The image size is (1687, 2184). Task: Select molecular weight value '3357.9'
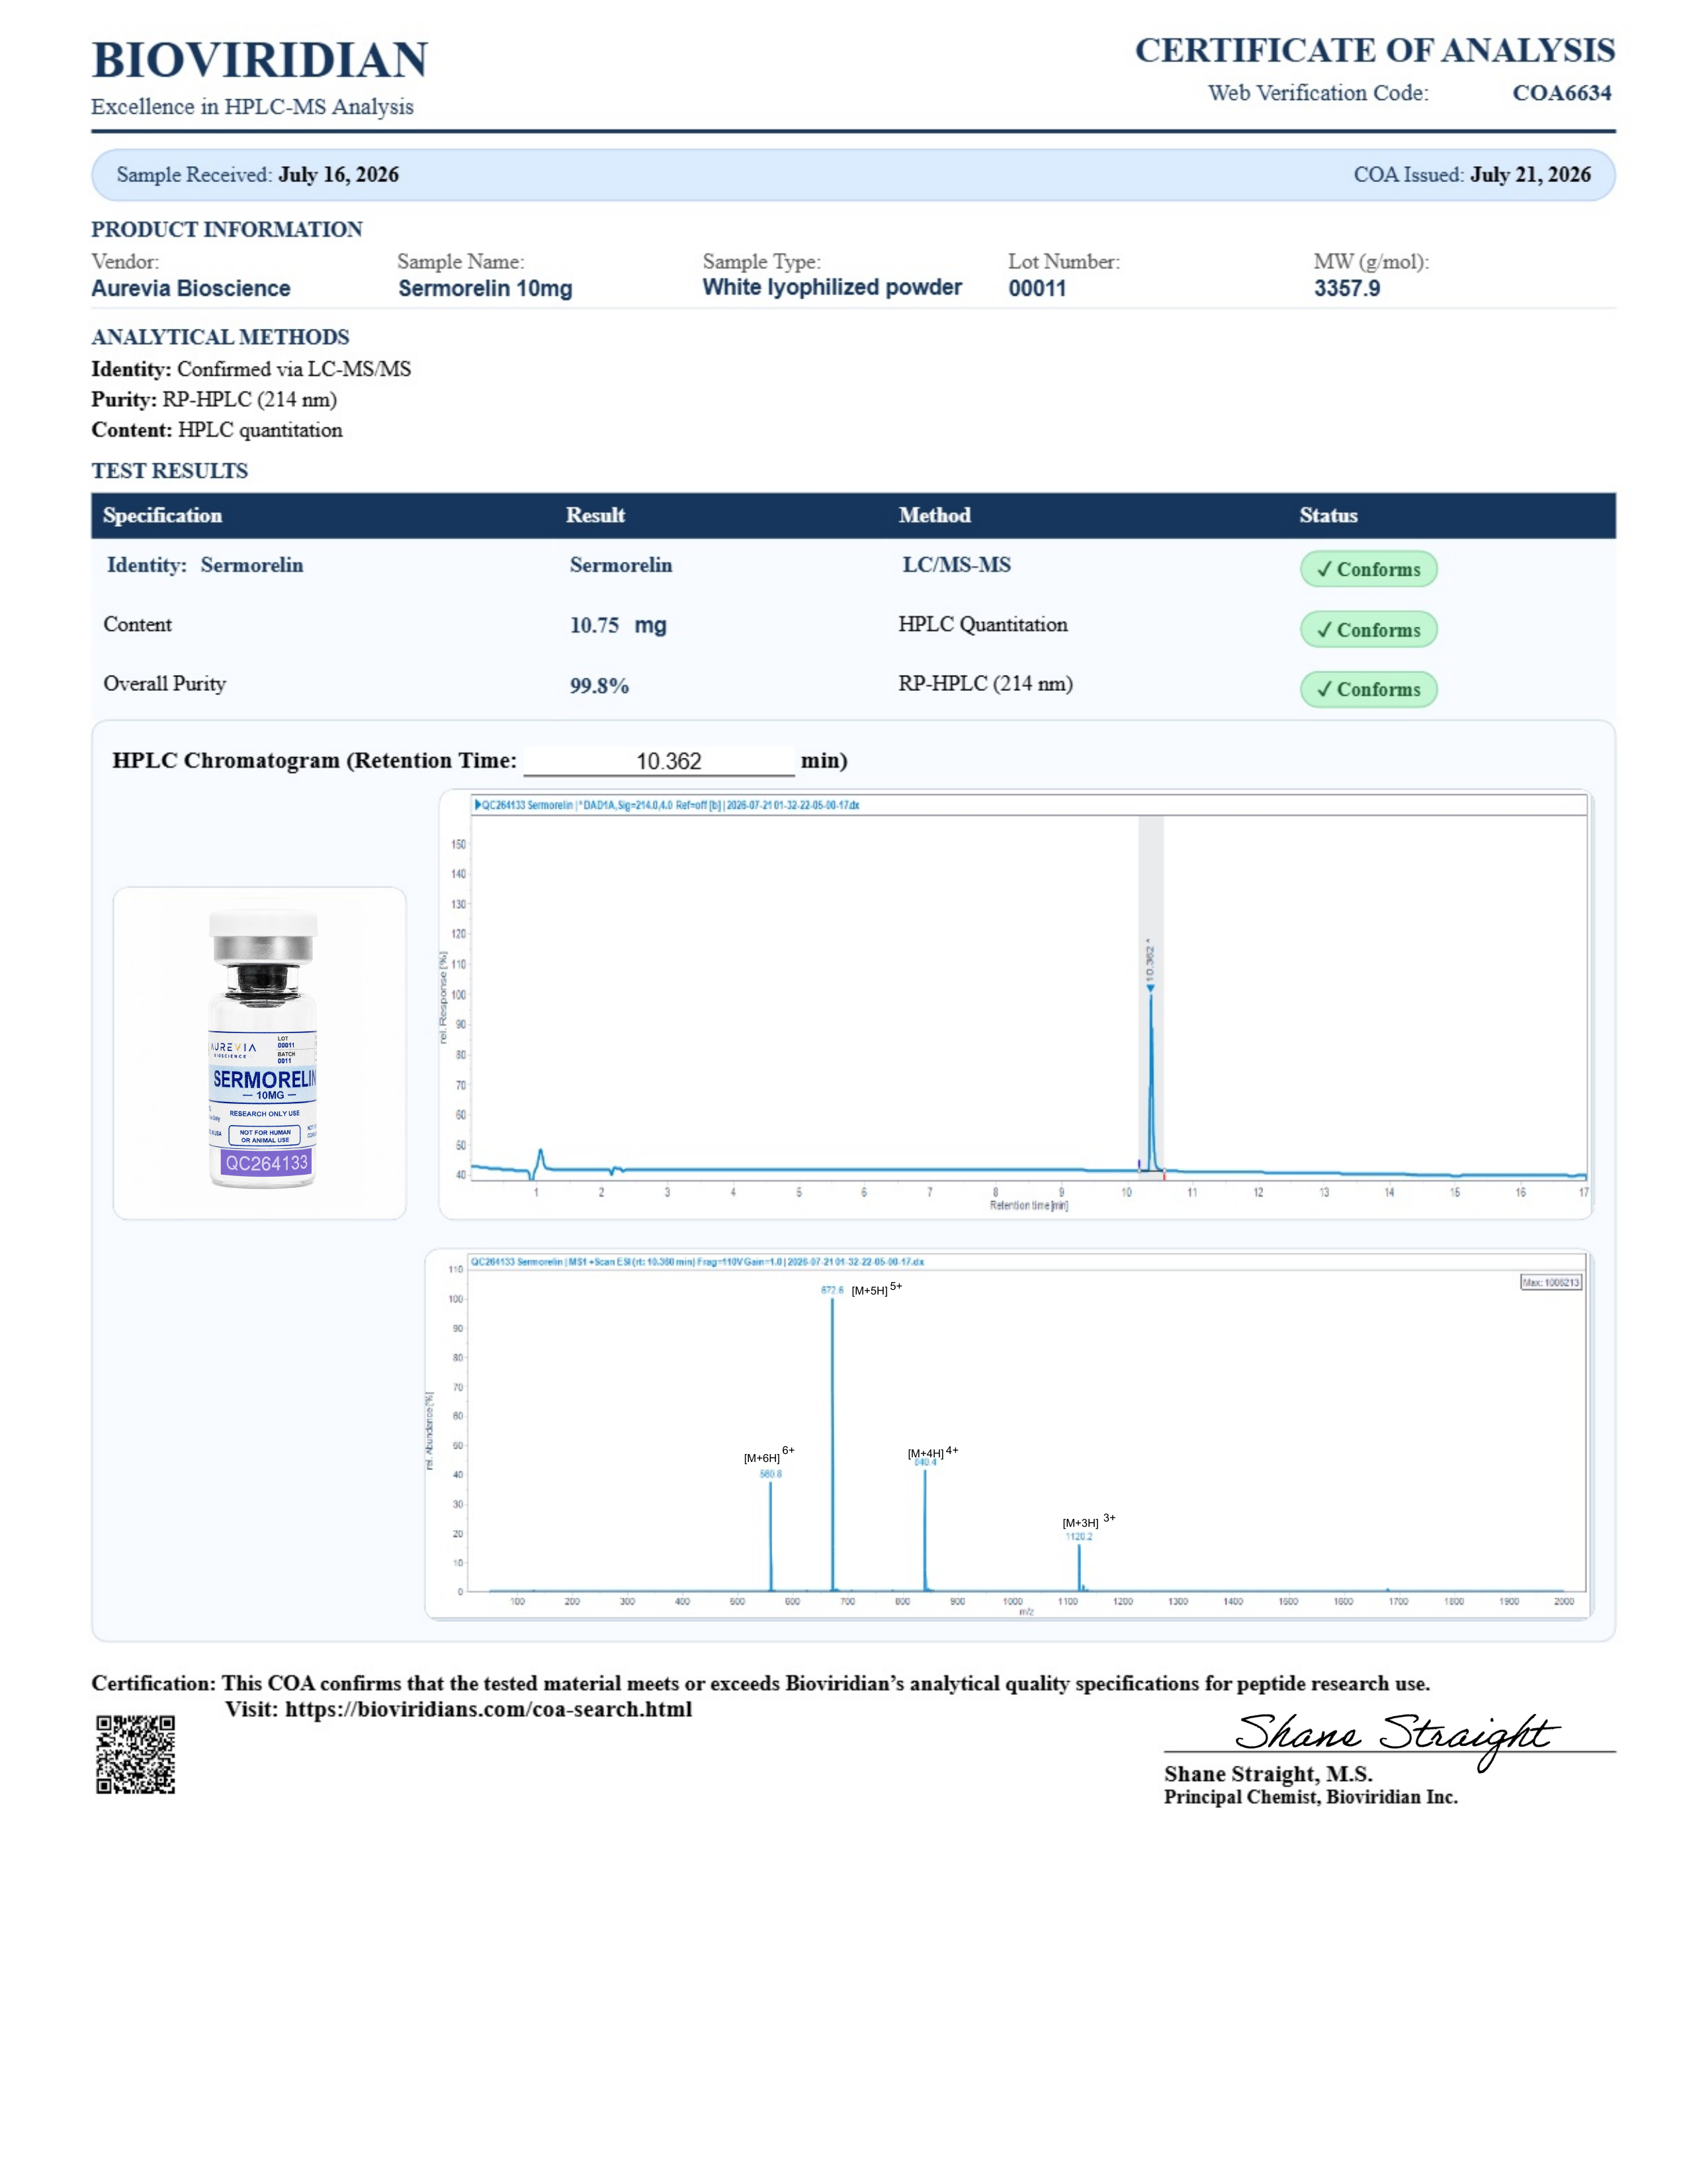(x=1346, y=289)
